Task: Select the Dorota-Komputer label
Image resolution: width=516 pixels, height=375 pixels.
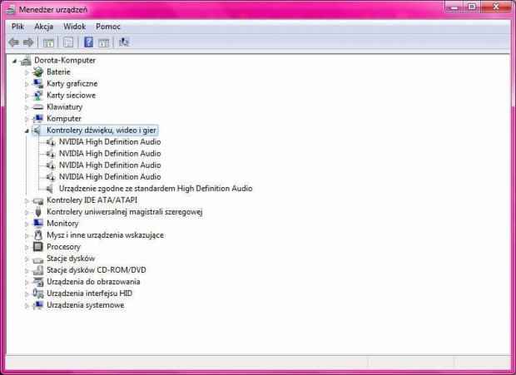Action: [65, 61]
